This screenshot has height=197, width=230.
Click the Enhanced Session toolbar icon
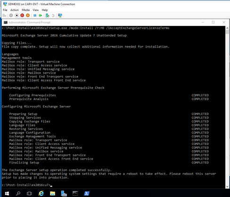point(60,16)
